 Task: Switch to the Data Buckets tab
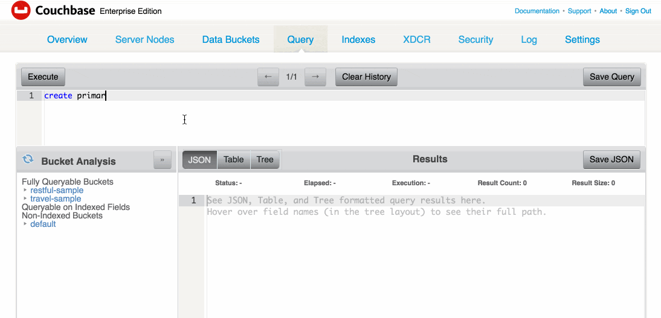coord(231,40)
